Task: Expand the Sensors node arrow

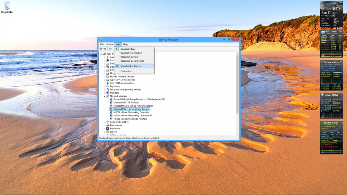Action: coord(105,132)
